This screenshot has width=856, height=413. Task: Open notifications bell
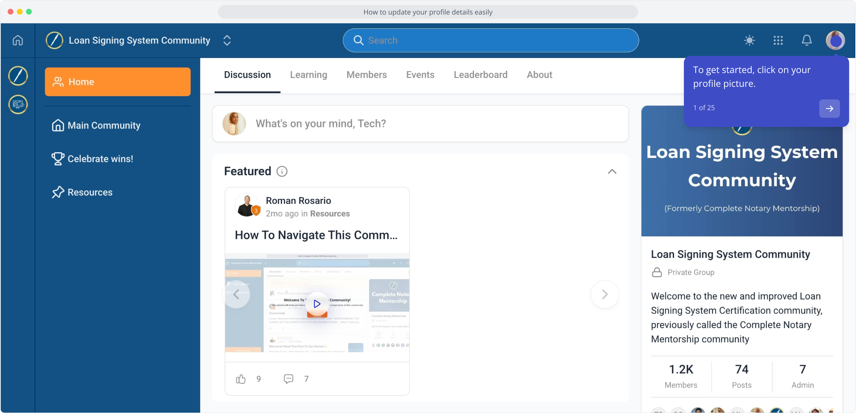pos(807,40)
